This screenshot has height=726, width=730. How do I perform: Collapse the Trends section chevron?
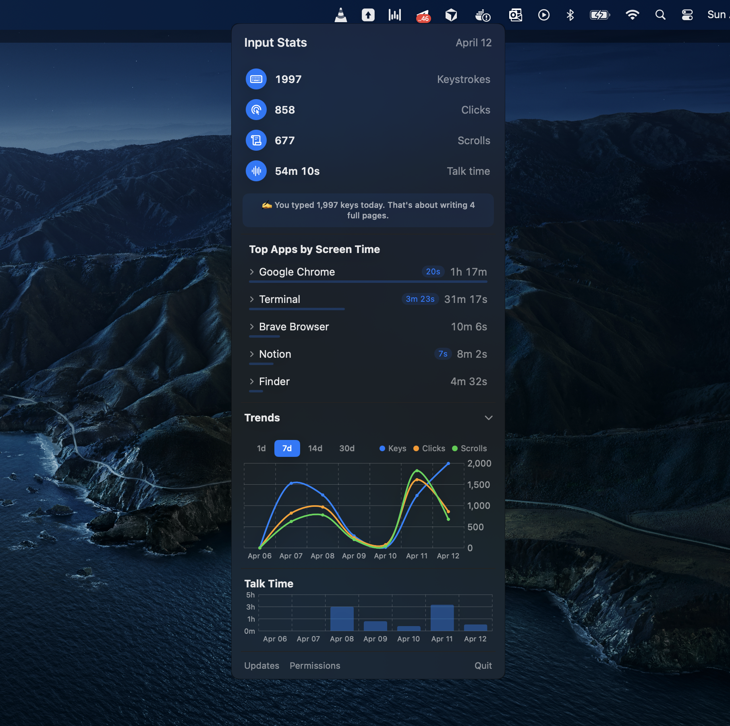tap(489, 418)
